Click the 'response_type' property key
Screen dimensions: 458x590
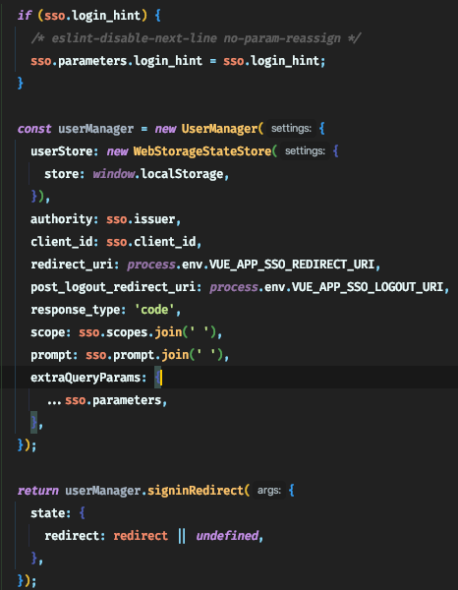coord(76,310)
